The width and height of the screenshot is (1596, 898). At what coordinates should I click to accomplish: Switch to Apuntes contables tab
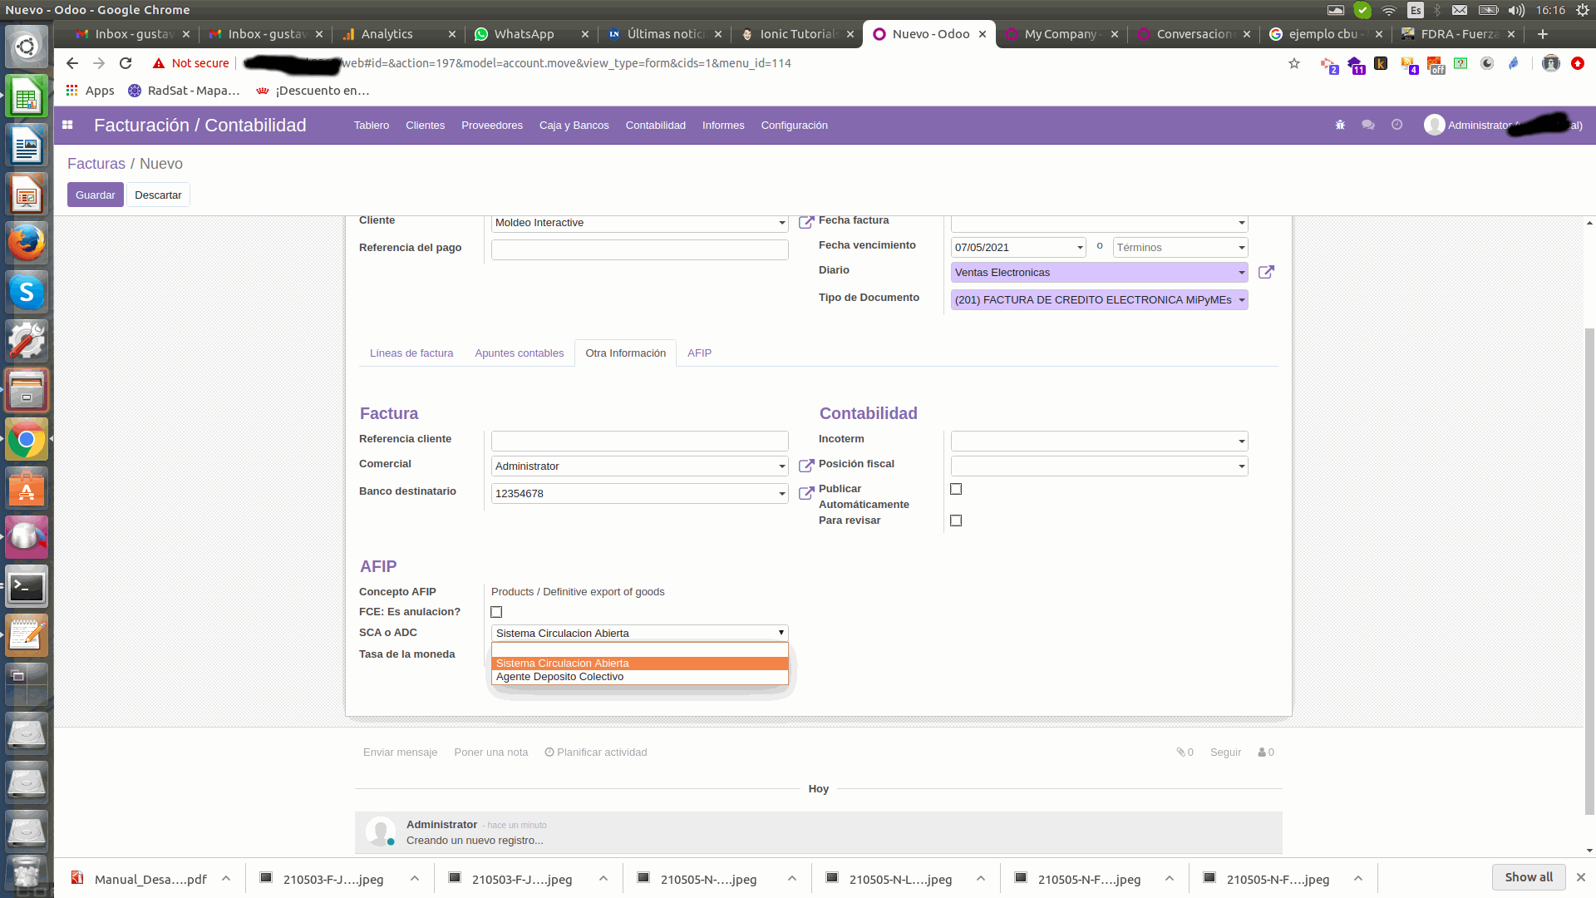[x=519, y=353]
